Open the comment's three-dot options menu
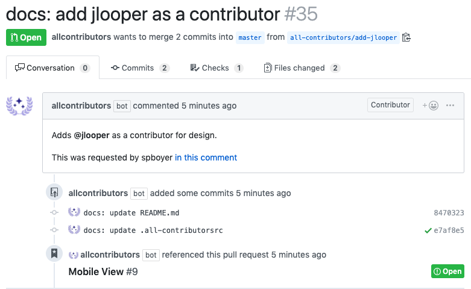471x289 pixels. click(x=450, y=106)
